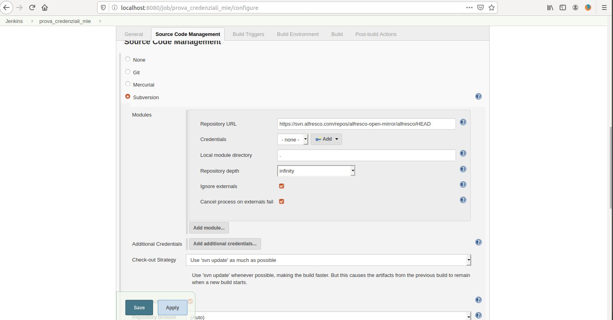Expand the prova_credenziali_mie breadcrumb arrow
The width and height of the screenshot is (613, 320).
[x=100, y=21]
